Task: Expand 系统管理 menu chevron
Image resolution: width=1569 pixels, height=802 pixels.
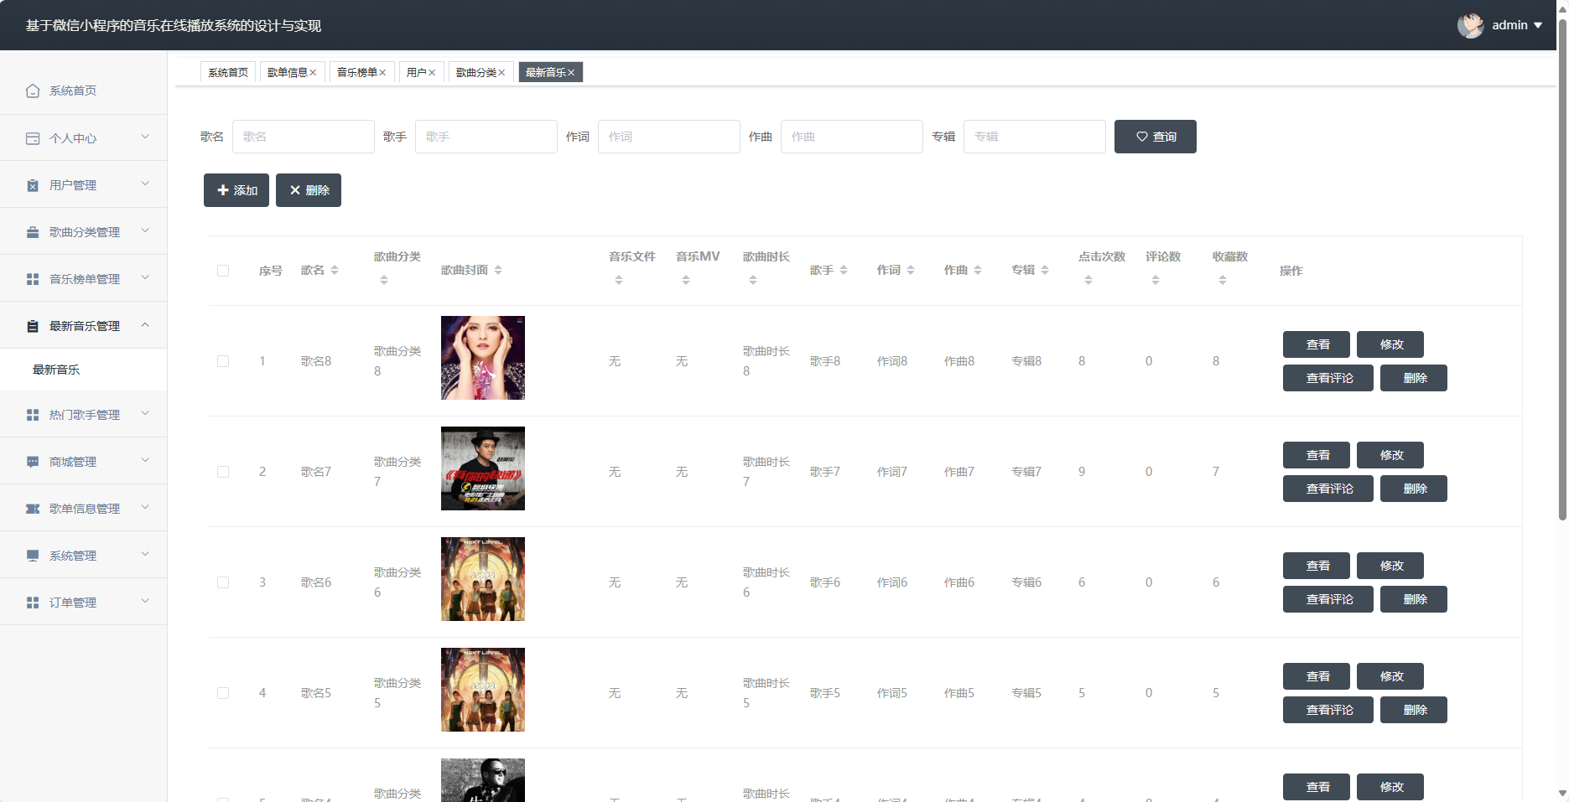Action: point(145,554)
